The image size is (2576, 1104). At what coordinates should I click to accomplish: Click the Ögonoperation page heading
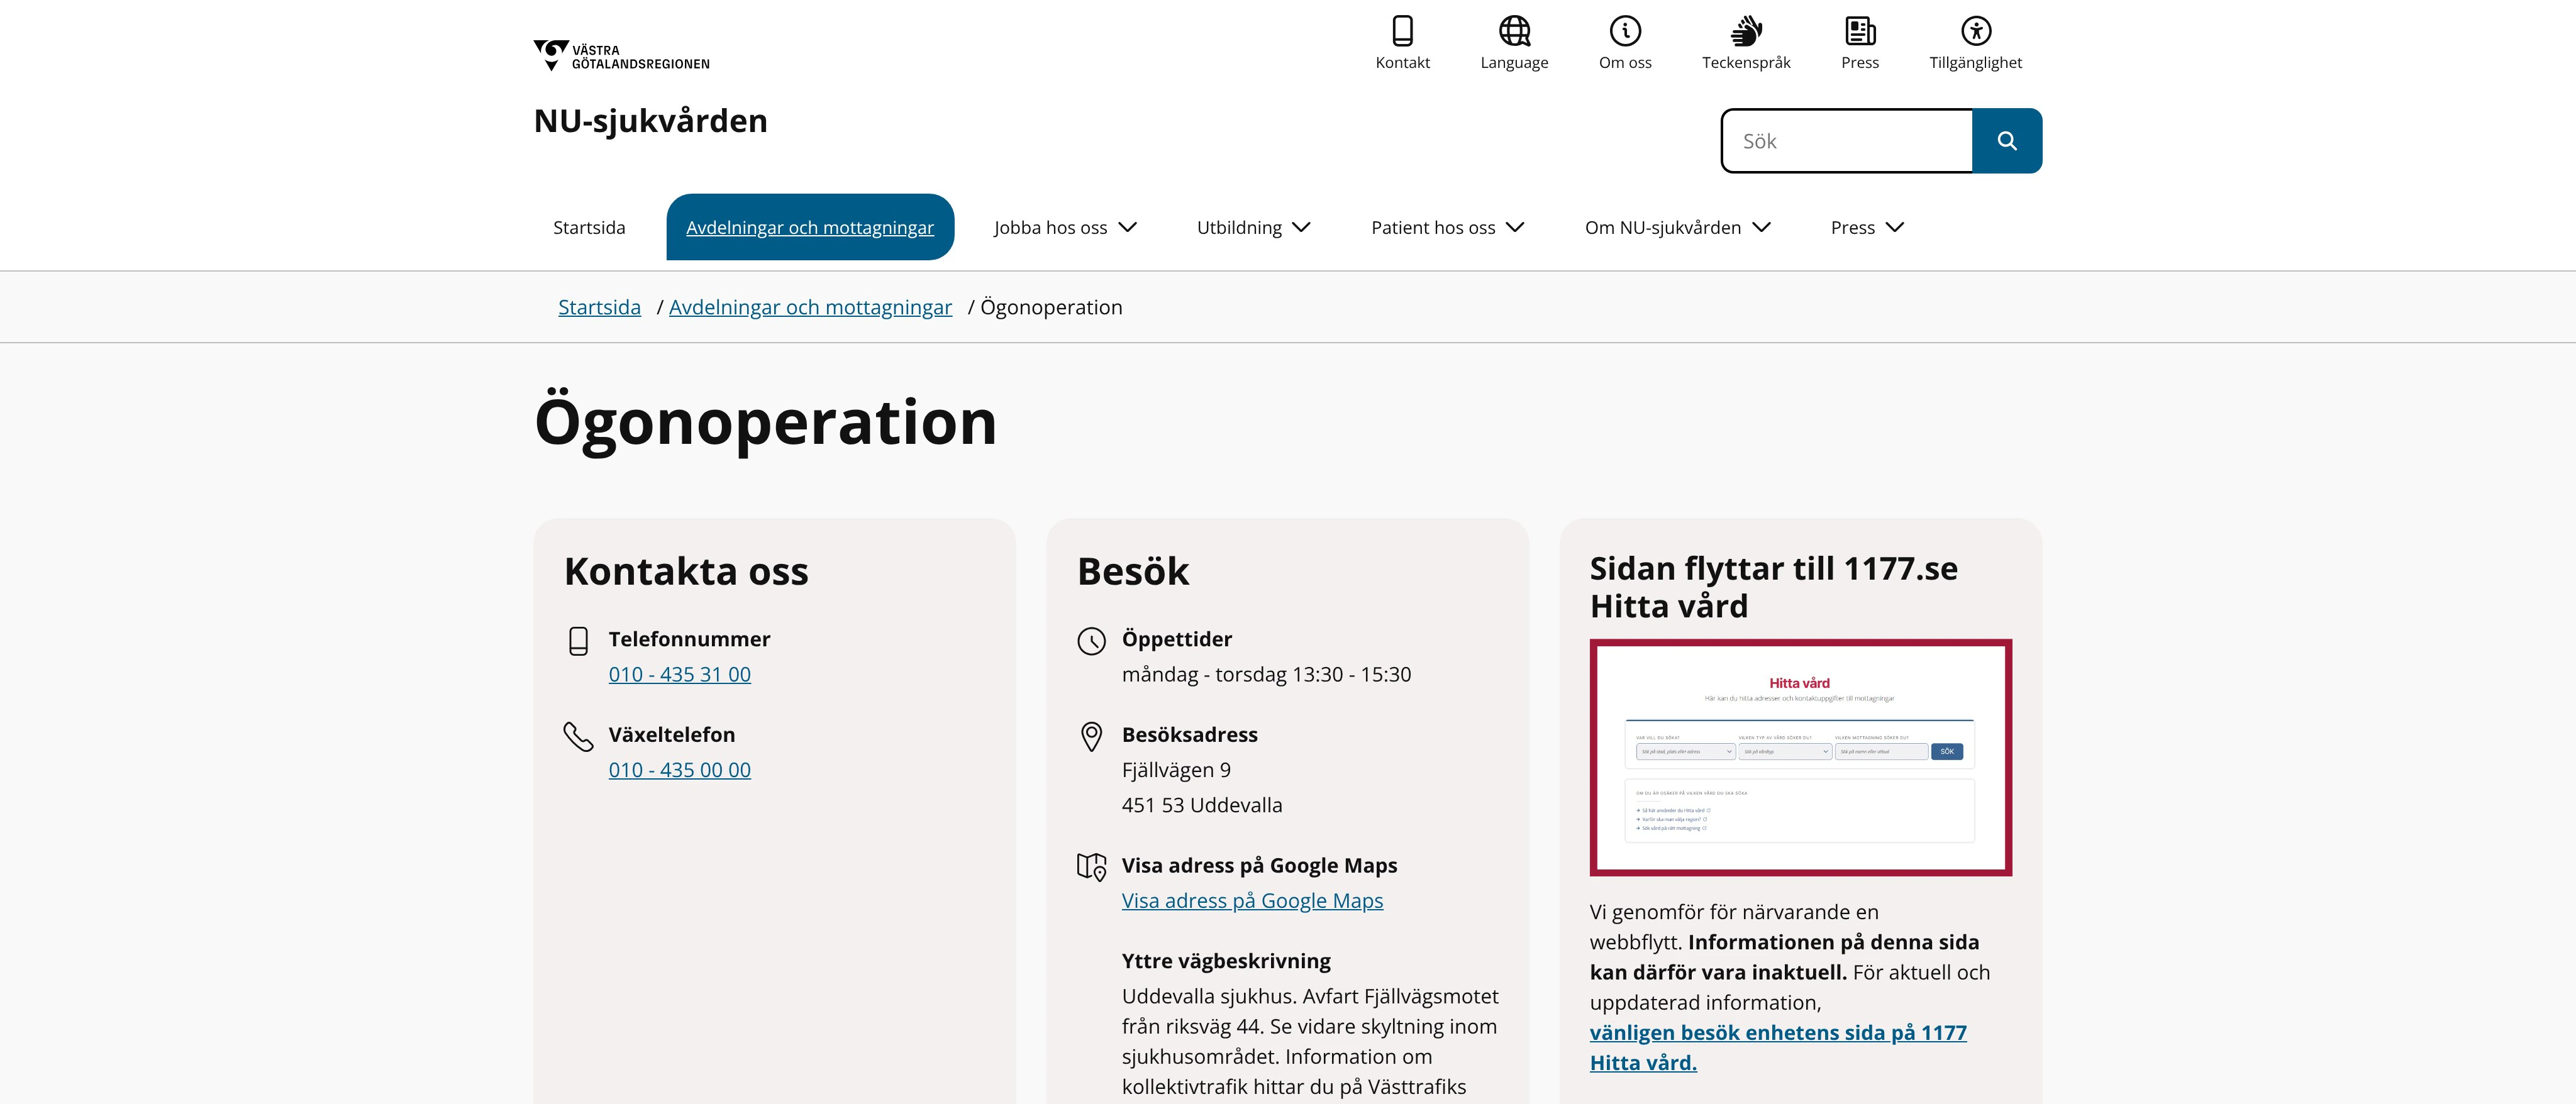pos(765,422)
